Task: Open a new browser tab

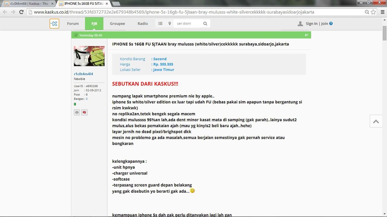Action: pyautogui.click(x=116, y=4)
